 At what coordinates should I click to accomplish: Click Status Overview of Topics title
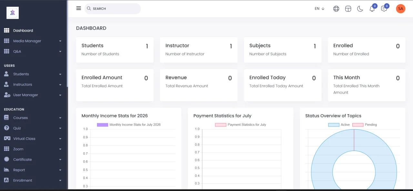point(333,116)
